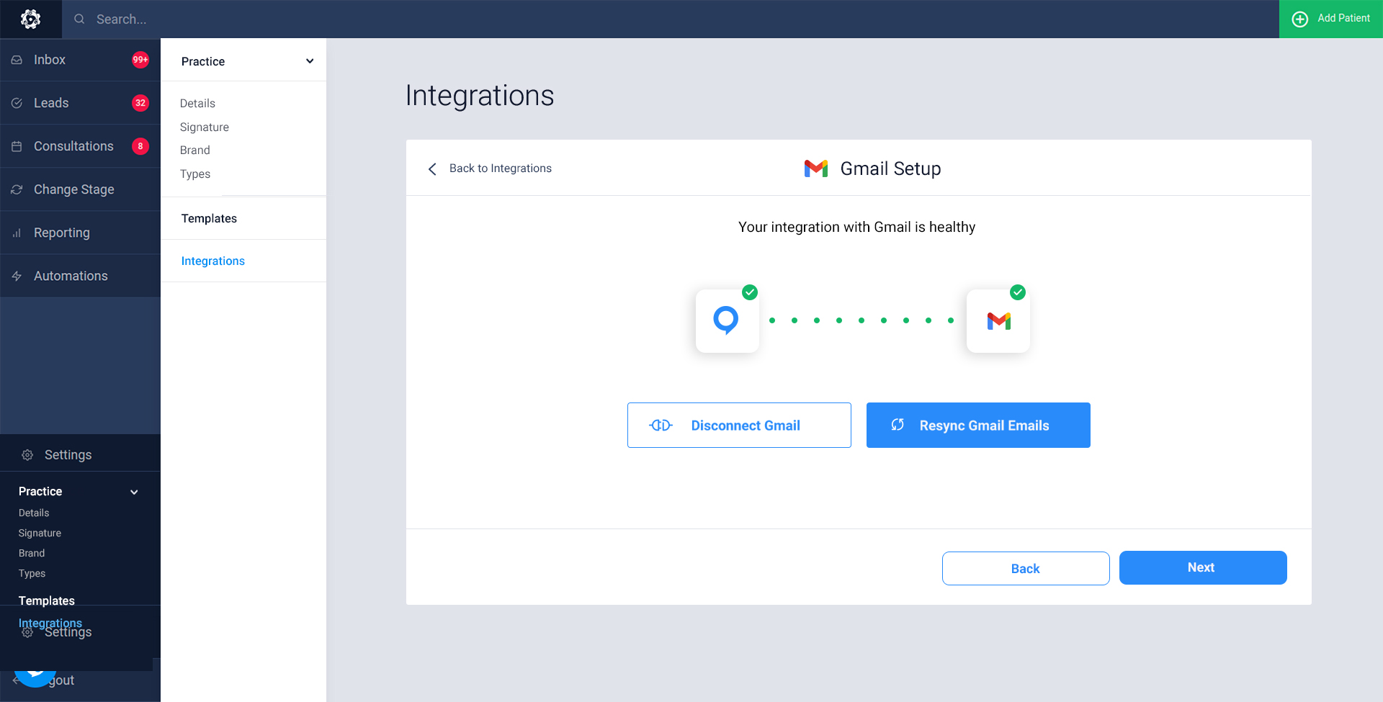Open Automations in the sidebar

(x=80, y=276)
